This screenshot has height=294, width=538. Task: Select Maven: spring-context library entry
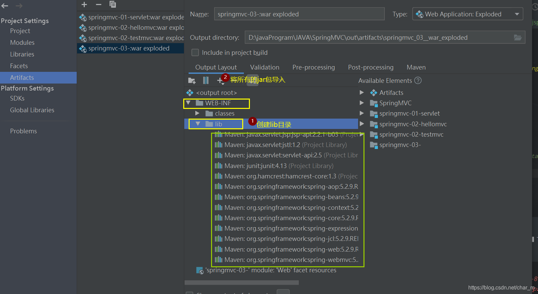[x=286, y=207]
